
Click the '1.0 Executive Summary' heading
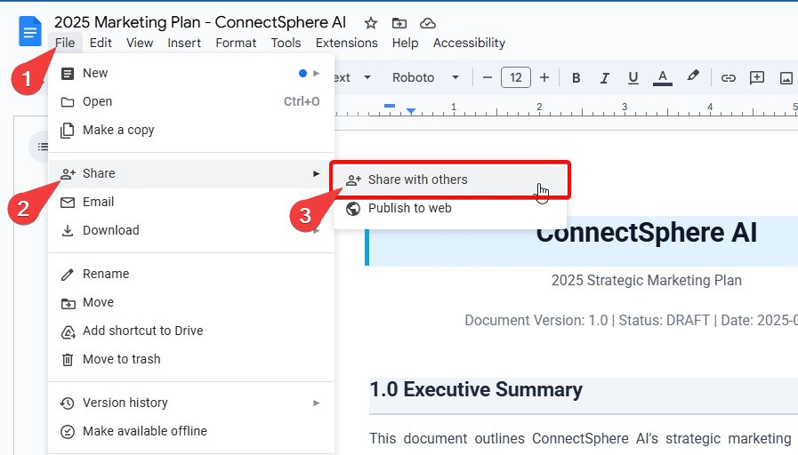pos(476,390)
